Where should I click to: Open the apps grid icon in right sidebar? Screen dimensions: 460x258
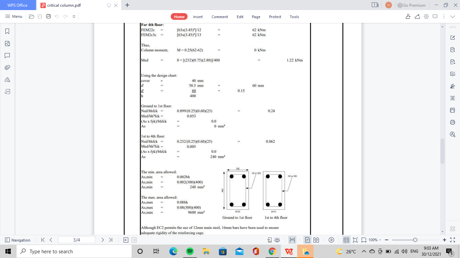453,228
